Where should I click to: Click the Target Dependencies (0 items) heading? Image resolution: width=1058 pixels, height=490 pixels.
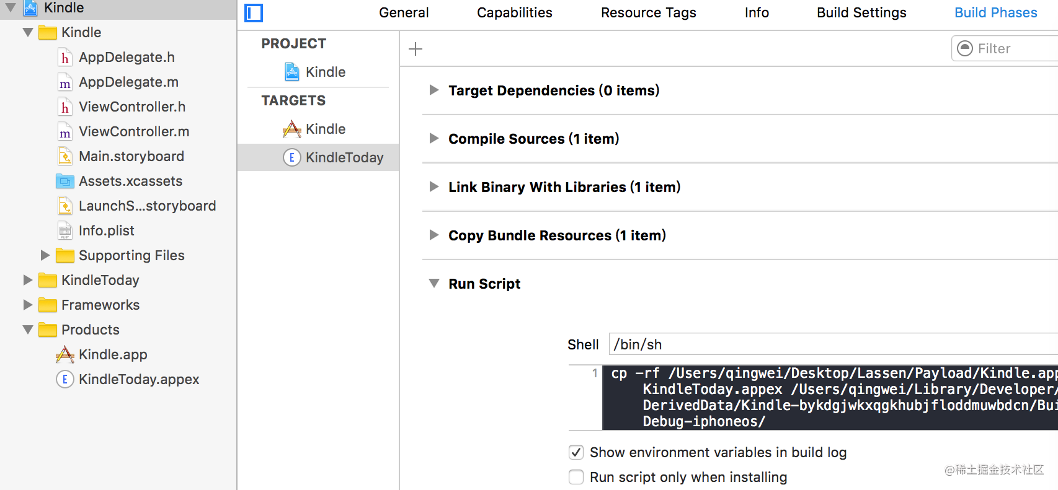[554, 90]
